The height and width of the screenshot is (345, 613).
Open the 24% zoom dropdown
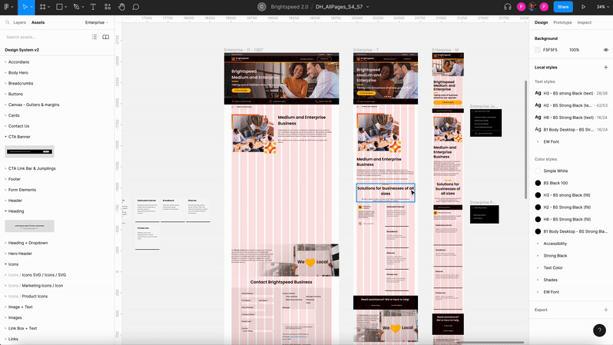click(x=603, y=7)
